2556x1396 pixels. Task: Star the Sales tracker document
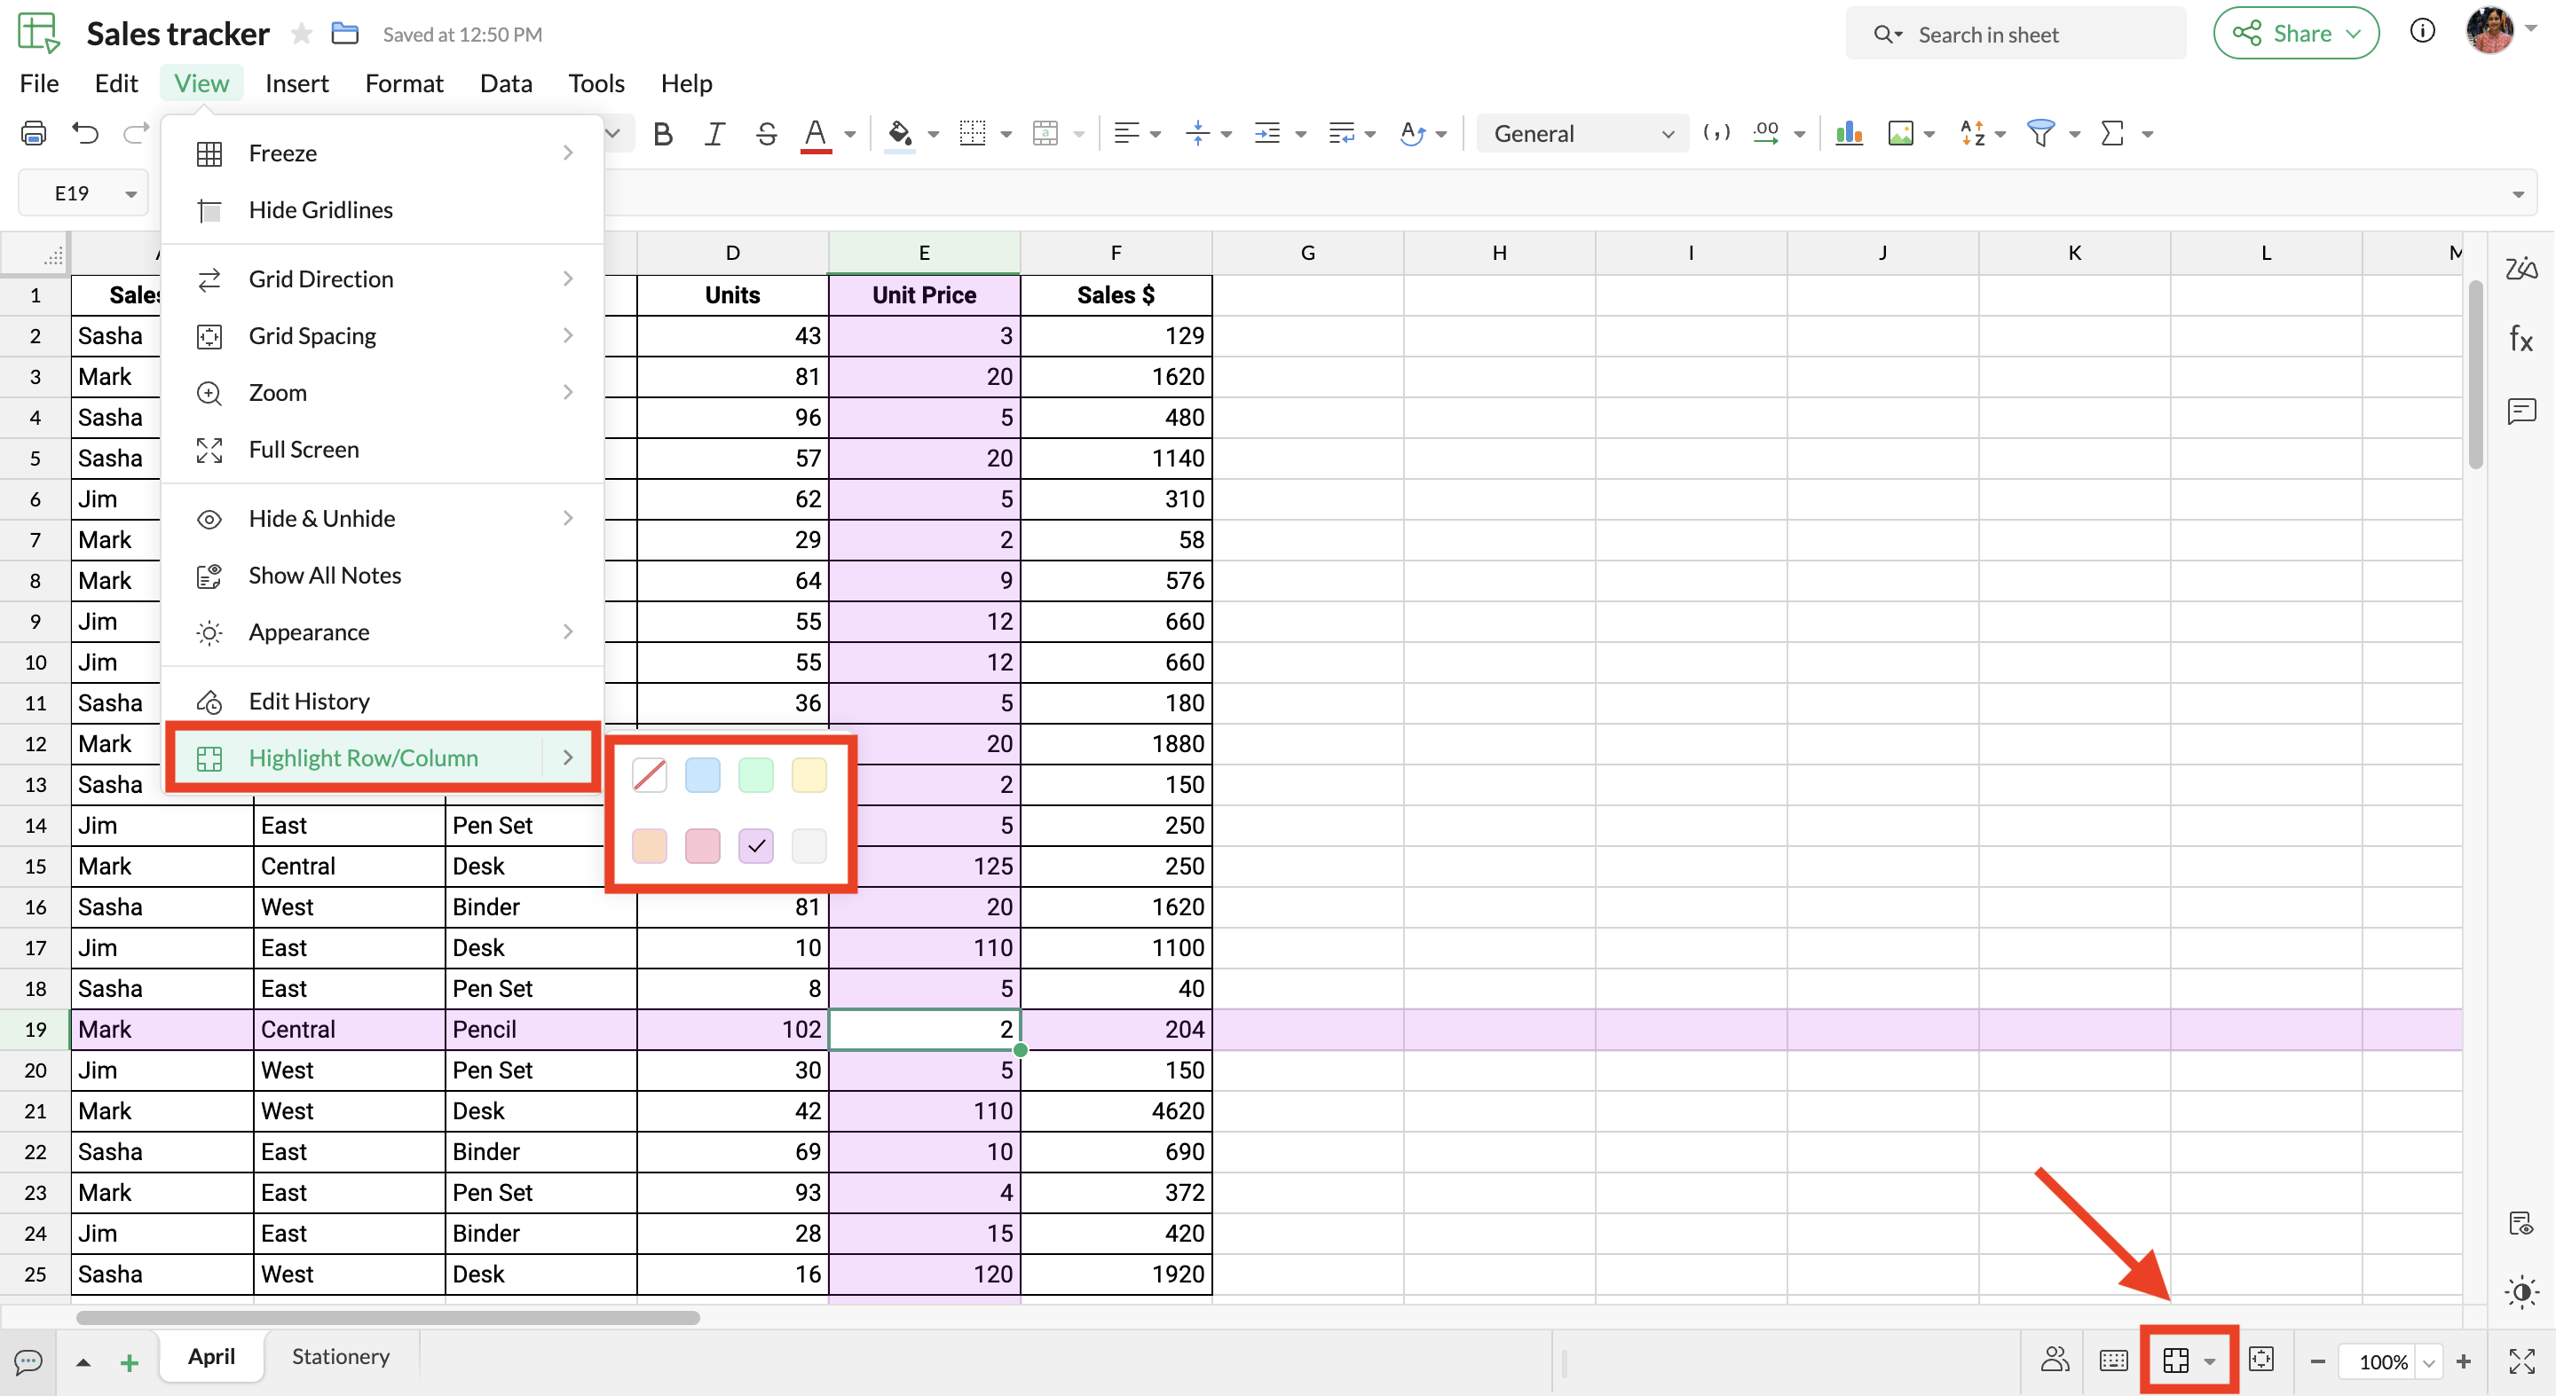[302, 35]
